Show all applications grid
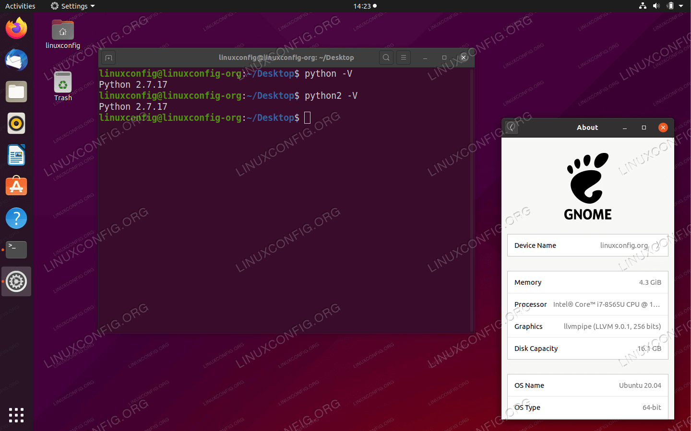This screenshot has height=431, width=691. point(16,415)
